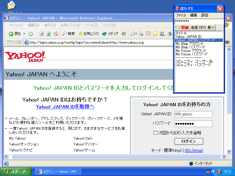Click the ほちぺた title bar app icon
This screenshot has width=235, height=176.
pyautogui.click(x=177, y=9)
